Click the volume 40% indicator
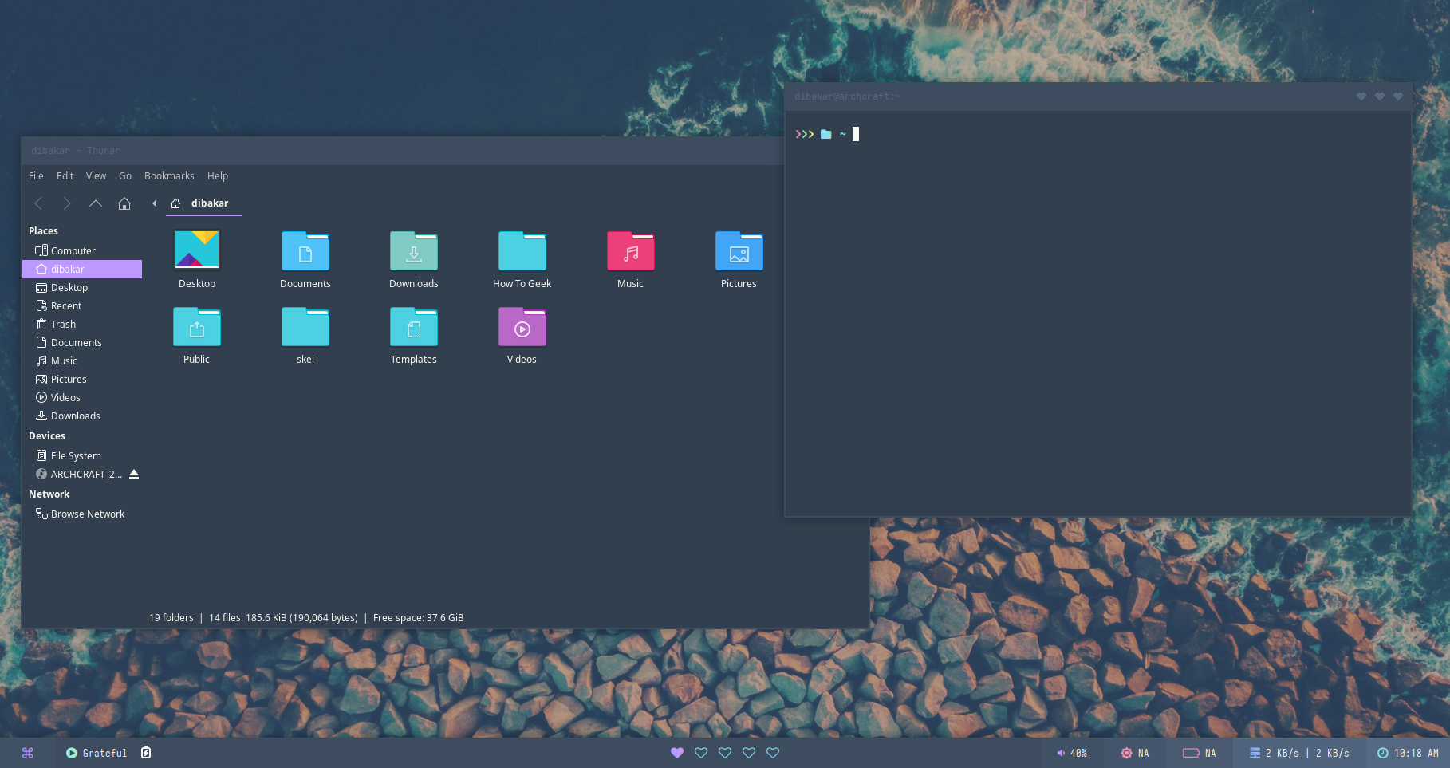 coord(1071,753)
